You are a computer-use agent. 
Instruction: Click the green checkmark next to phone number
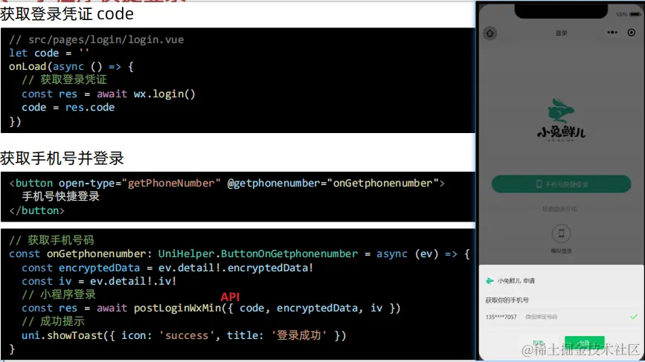(x=634, y=317)
